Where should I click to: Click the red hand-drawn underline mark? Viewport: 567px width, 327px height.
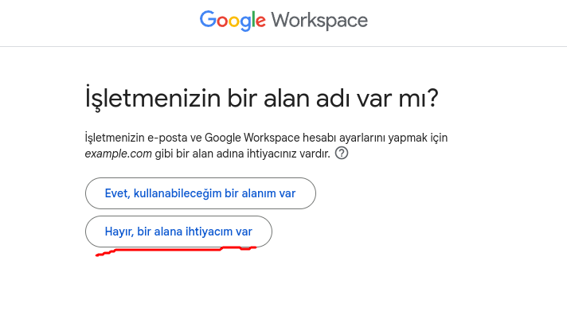tap(176, 251)
